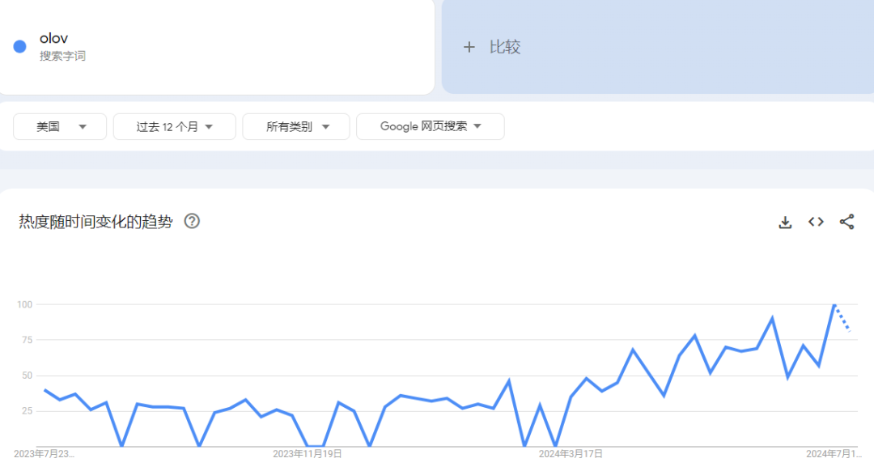Click the 100 value on y-axis
The image size is (874, 471).
click(x=23, y=304)
